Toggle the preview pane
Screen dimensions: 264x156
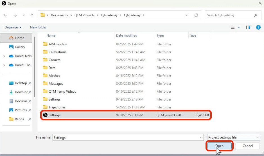pos(248,27)
